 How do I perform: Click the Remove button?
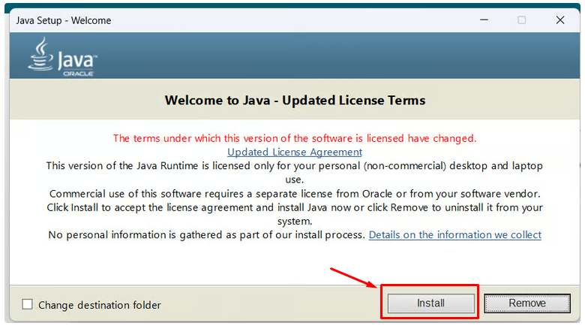pos(526,303)
